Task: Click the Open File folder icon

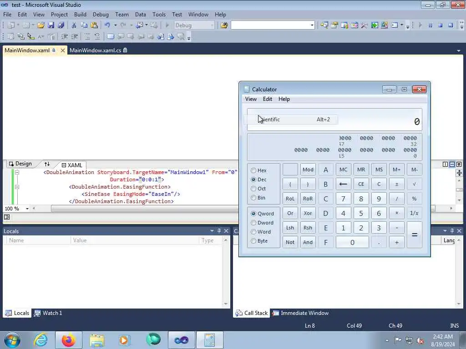Action: point(41,25)
